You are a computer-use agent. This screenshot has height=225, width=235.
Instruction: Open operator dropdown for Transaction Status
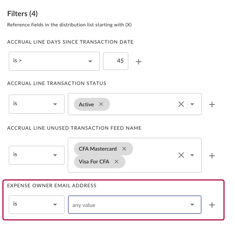click(37, 104)
